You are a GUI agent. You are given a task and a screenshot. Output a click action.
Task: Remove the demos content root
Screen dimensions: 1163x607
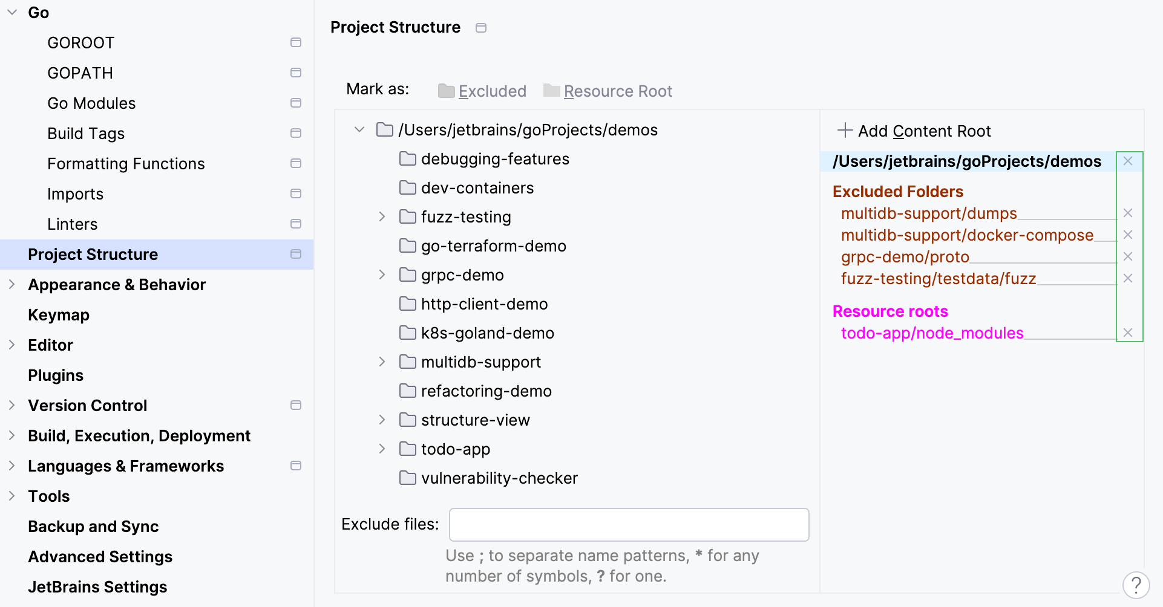[1128, 161]
